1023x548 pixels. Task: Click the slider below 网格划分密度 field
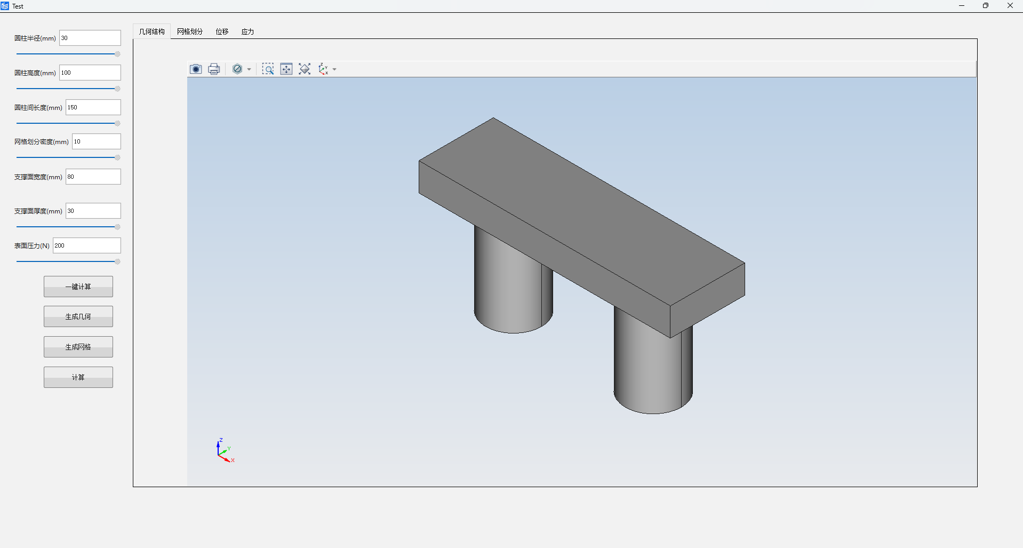68,157
